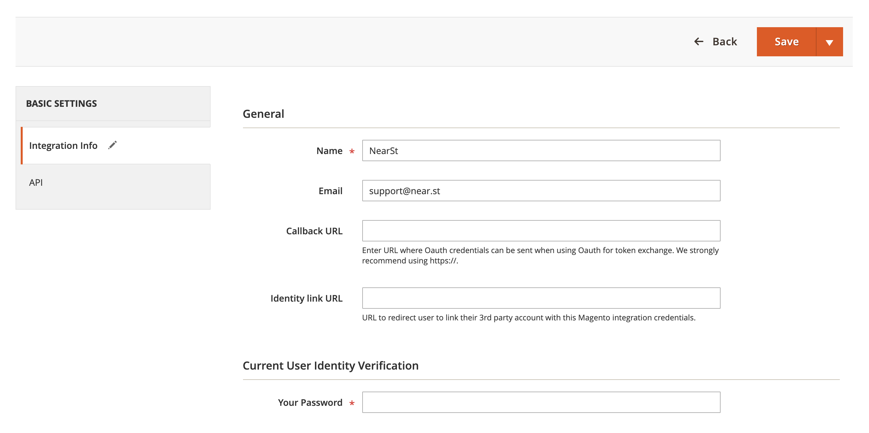The height and width of the screenshot is (433, 869).
Task: Click the Name field label
Action: [329, 150]
